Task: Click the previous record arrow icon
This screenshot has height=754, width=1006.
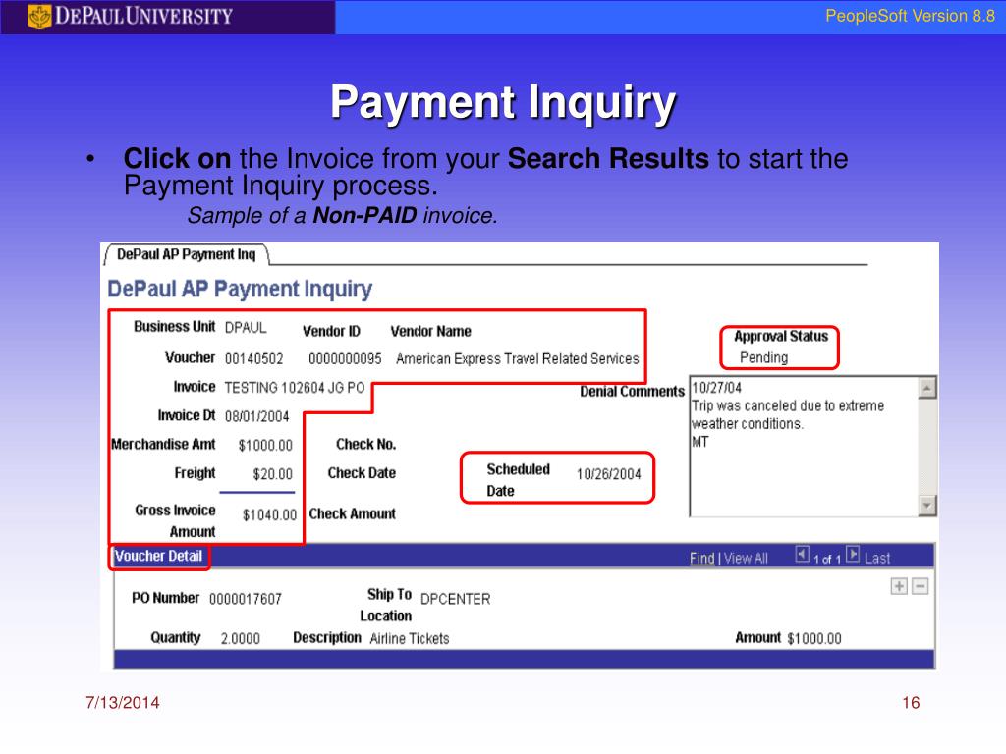Action: pyautogui.click(x=801, y=556)
